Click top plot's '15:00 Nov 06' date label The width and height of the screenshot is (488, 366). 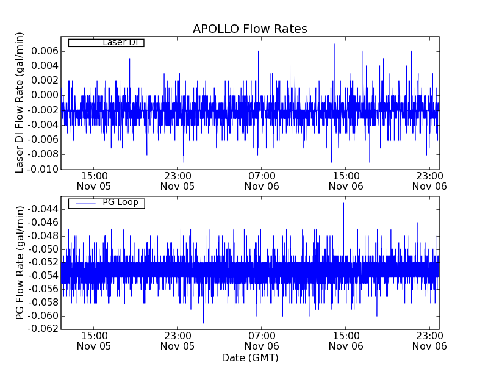(x=346, y=181)
